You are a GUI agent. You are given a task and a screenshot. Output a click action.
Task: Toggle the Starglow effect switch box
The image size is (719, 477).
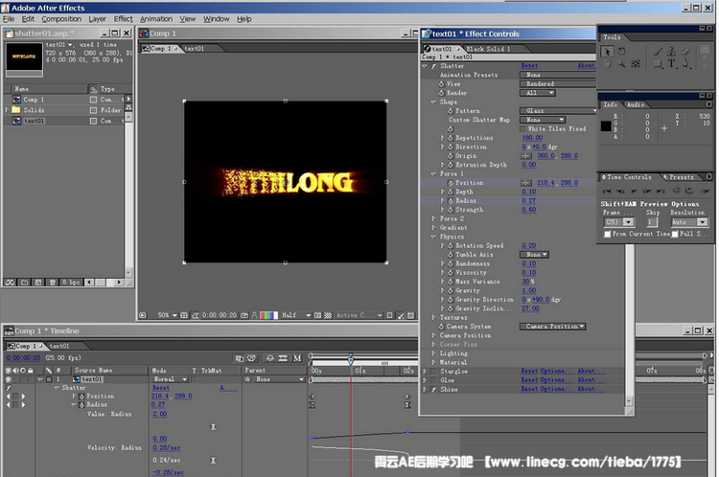coord(433,372)
